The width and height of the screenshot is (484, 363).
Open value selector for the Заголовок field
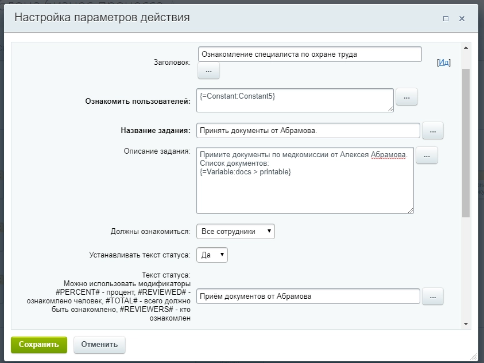click(x=208, y=71)
